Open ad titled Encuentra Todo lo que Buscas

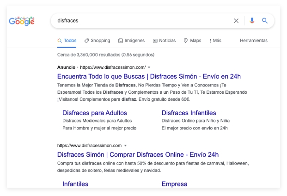(149, 76)
